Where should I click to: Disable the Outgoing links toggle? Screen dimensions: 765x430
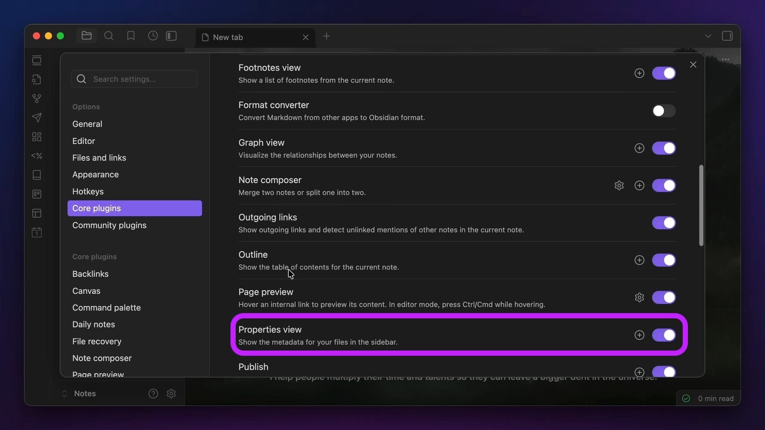(663, 223)
